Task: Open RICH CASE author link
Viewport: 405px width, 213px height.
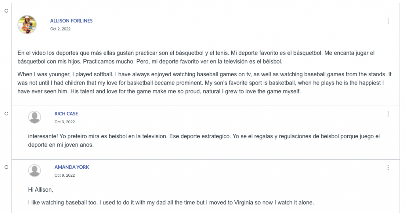Action: click(66, 113)
